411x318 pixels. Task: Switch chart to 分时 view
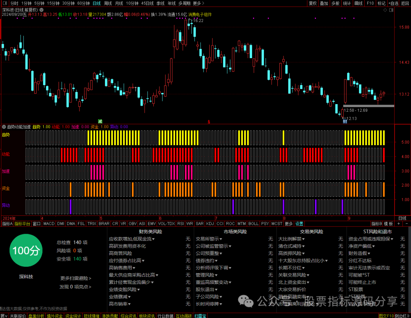click(14, 3)
